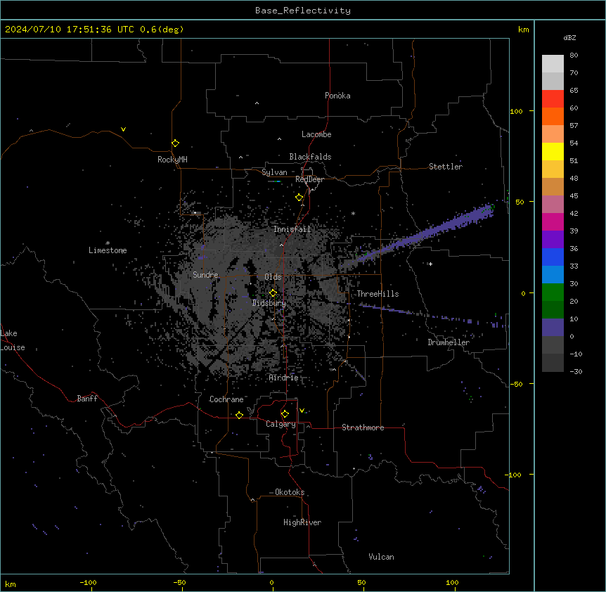606x592 pixels.
Task: Select the light blue 30-33 dBZ legend swatch
Action: pos(553,275)
